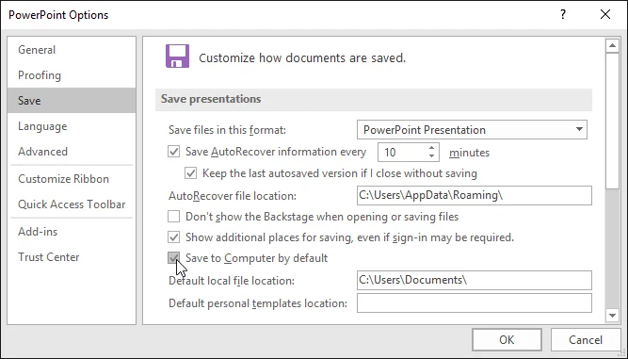The height and width of the screenshot is (359, 628).
Task: Open Quick Access Toolbar settings
Action: (72, 204)
